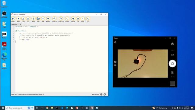
Task: Click the micro:bit device status icon
Action: tap(101, 94)
